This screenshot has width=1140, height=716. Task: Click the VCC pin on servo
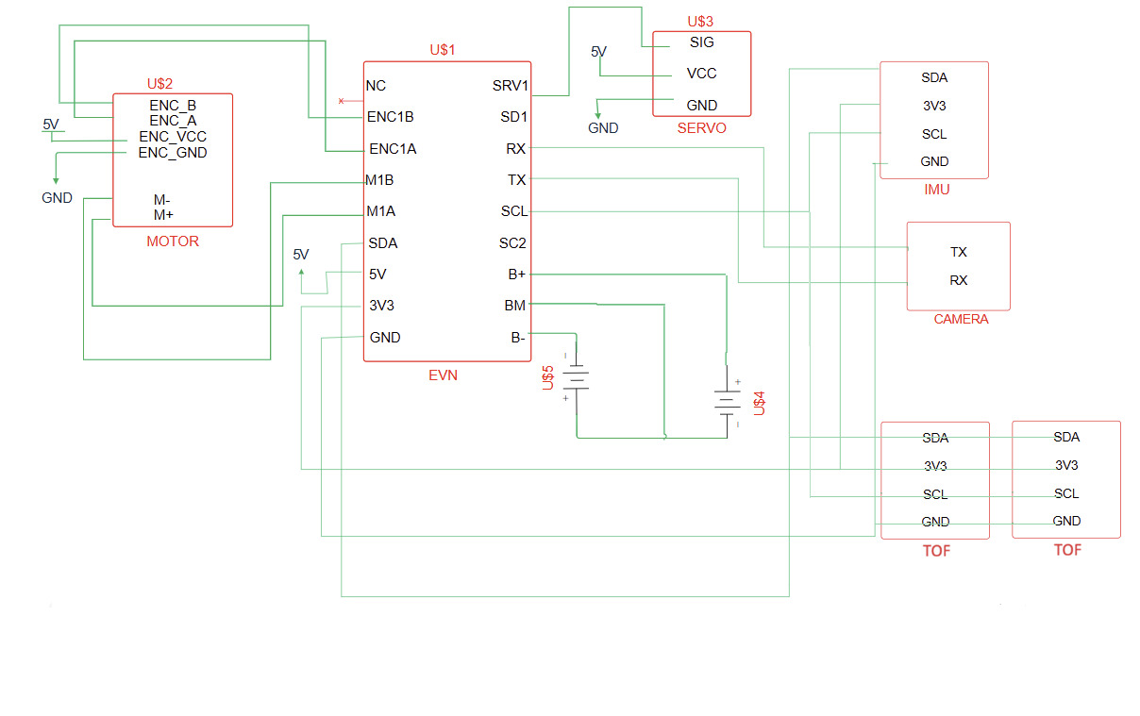702,73
